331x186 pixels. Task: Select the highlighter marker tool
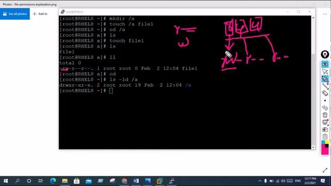(325, 79)
